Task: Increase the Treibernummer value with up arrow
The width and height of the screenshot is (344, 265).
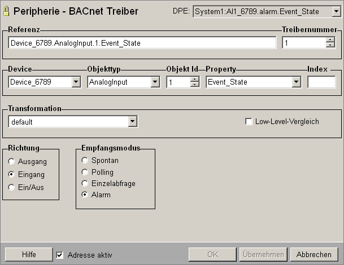Action: 332,40
